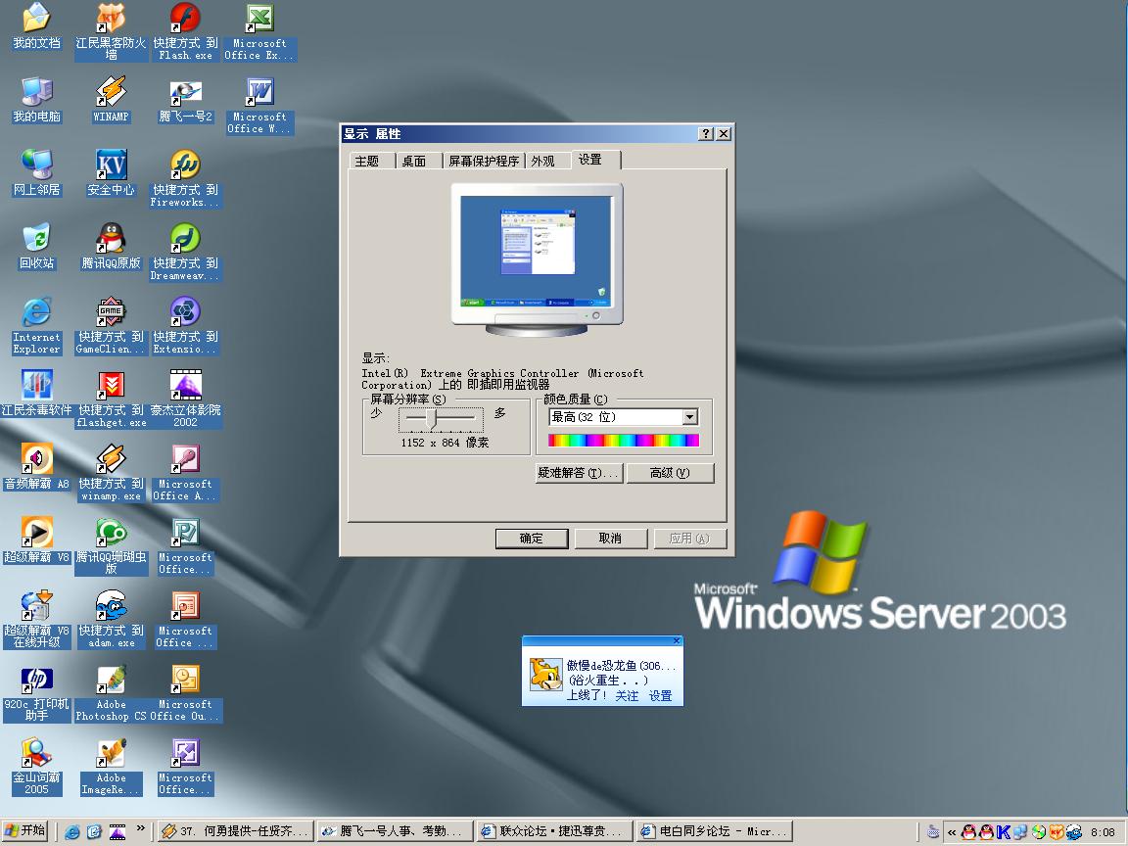
Task: Switch to the 屏幕保护程序 tab
Action: [483, 161]
